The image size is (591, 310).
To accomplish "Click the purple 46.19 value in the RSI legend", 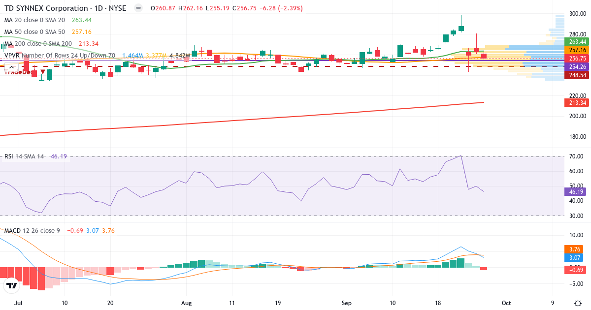I will pyautogui.click(x=59, y=156).
